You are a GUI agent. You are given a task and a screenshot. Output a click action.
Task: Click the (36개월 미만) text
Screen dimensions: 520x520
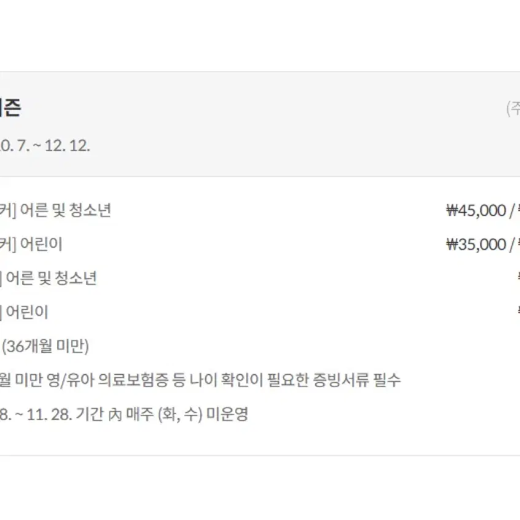click(x=45, y=346)
